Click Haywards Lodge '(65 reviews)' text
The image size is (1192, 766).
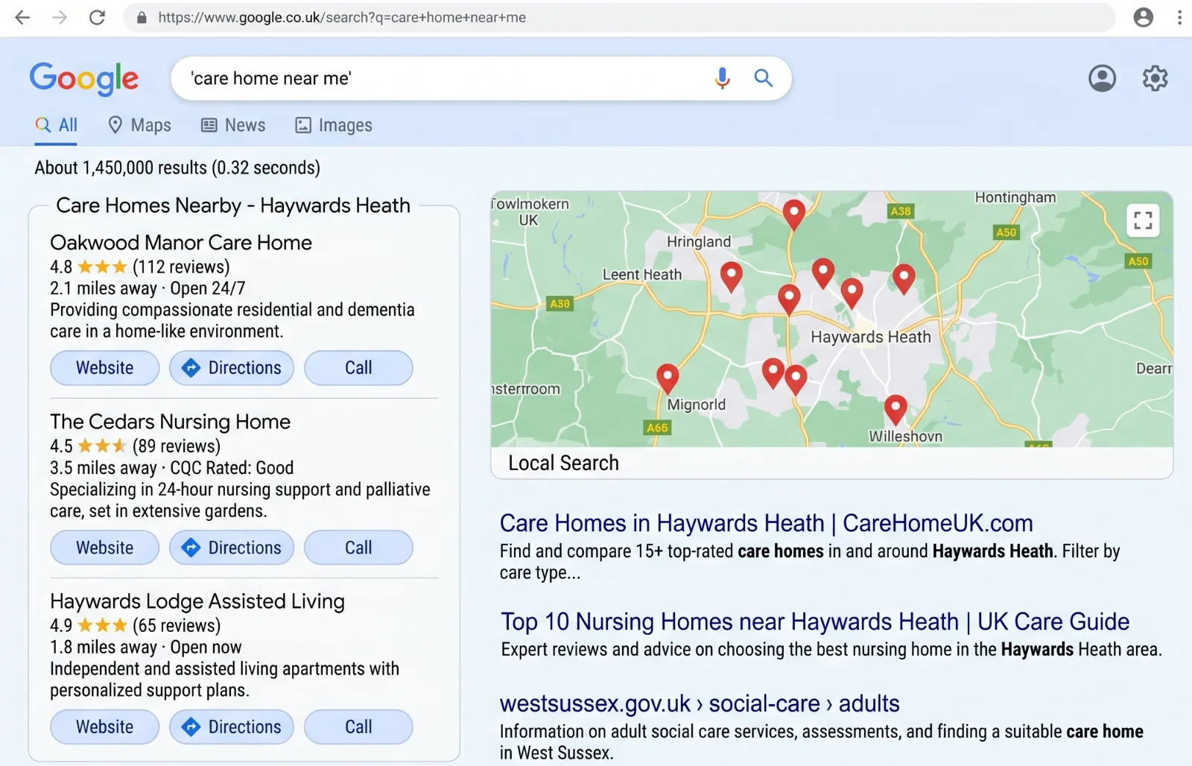tap(177, 625)
